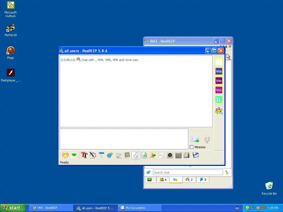Click the code snippet </> page icon
This screenshot has width=283, height=212.
161,155
